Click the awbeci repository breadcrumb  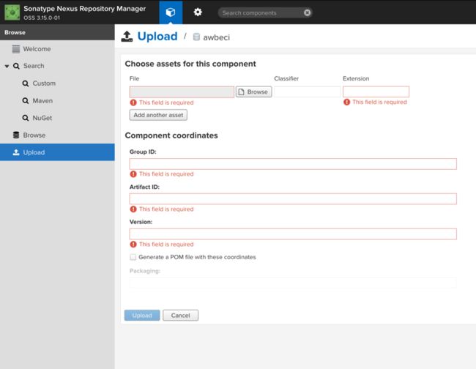click(216, 37)
